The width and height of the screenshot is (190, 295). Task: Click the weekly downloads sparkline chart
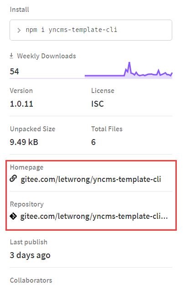pyautogui.click(x=128, y=70)
